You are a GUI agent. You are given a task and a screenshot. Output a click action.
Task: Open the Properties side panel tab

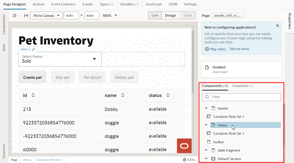pyautogui.click(x=290, y=21)
